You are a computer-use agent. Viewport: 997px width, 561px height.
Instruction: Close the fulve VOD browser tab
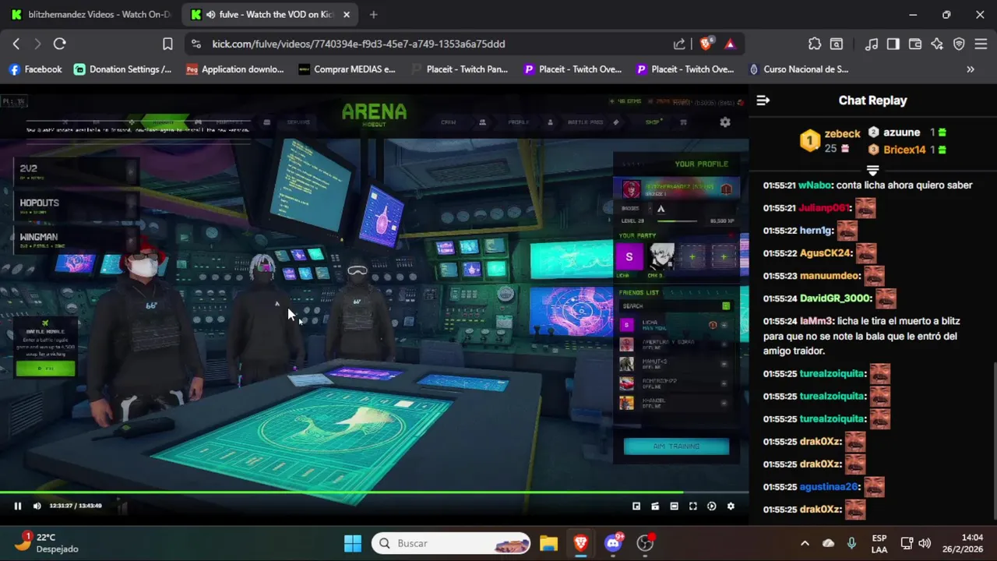(x=347, y=14)
